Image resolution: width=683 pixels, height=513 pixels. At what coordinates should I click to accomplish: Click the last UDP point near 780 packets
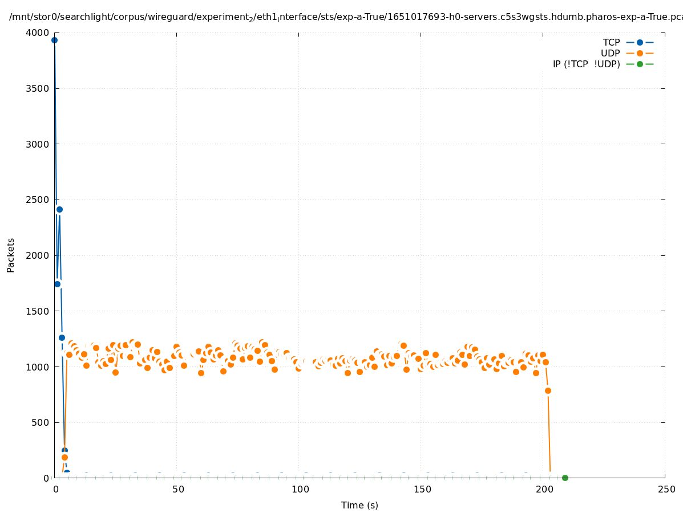pyautogui.click(x=548, y=390)
